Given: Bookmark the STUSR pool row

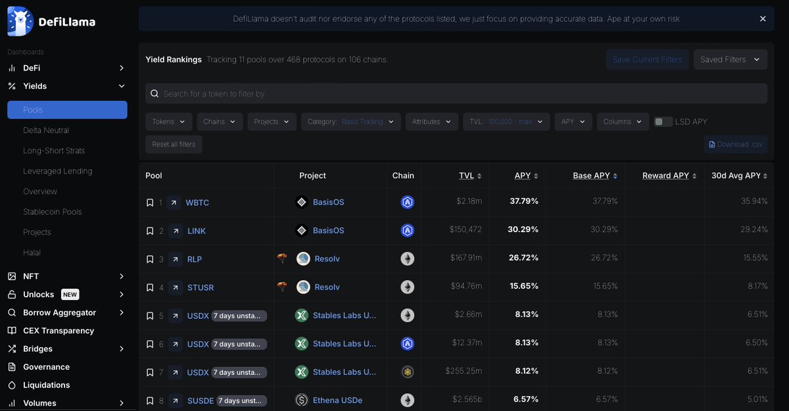Looking at the screenshot, I should coord(150,287).
